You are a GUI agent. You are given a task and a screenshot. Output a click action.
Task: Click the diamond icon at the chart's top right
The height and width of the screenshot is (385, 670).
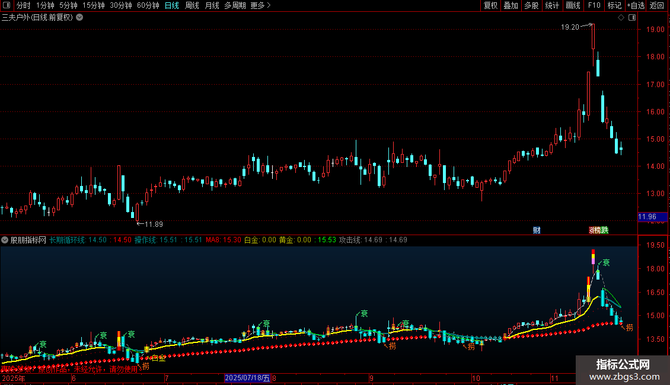pos(621,18)
